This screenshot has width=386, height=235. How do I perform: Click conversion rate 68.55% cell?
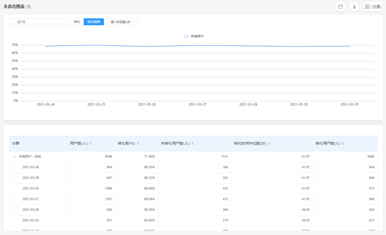(149, 167)
